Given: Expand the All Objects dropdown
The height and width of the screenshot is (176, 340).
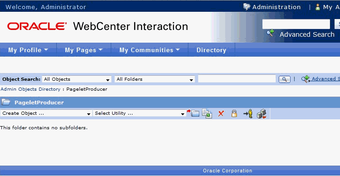Looking at the screenshot, I should [77, 79].
